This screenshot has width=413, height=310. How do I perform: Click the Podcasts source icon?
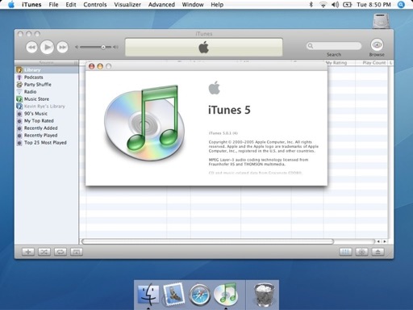(x=19, y=77)
